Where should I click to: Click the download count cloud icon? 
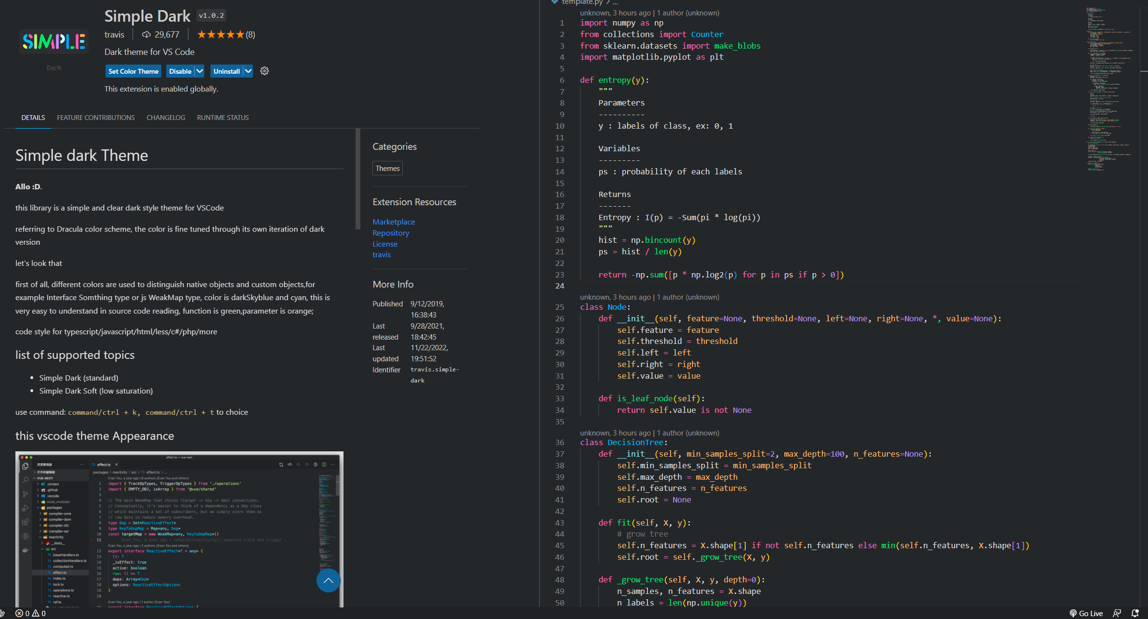[x=146, y=35]
